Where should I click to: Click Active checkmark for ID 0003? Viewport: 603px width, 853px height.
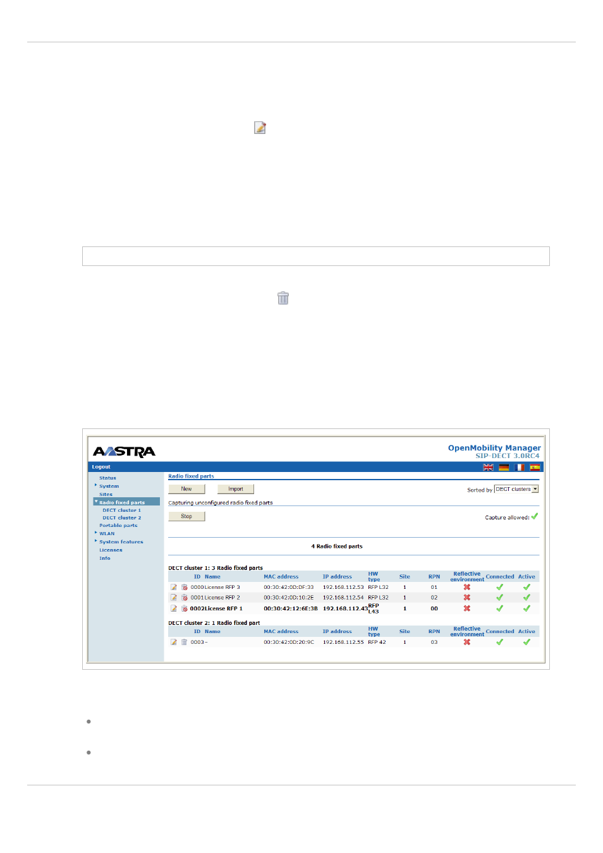click(x=527, y=642)
